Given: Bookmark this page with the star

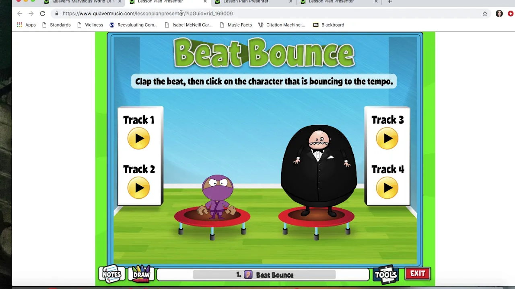Looking at the screenshot, I should coord(485,14).
